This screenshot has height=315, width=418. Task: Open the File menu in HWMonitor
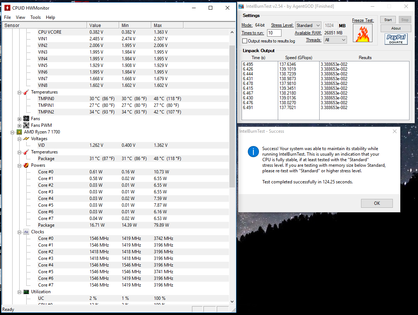7,17
